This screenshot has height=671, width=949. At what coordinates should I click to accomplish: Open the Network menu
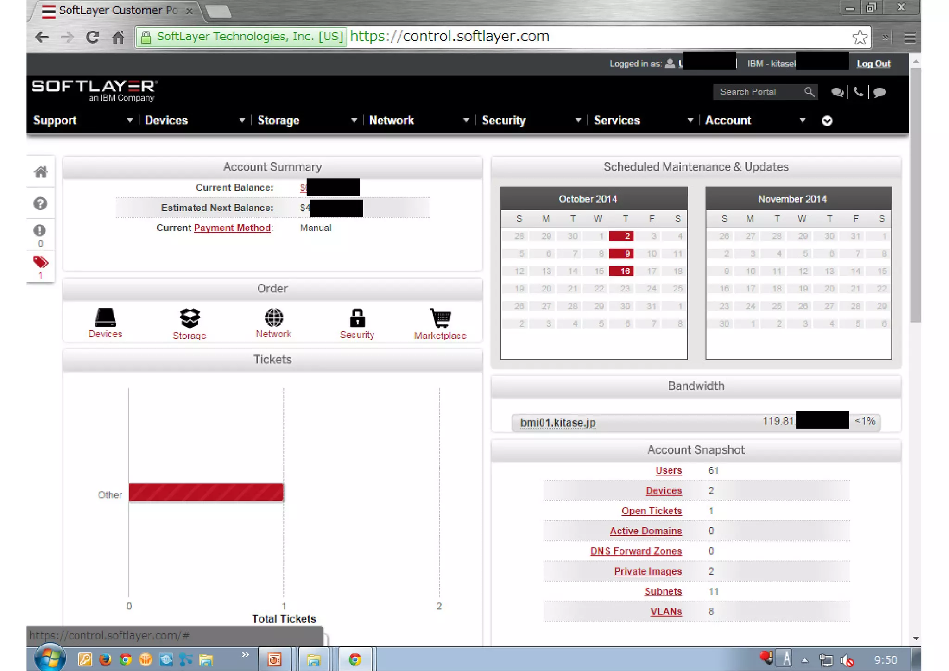pyautogui.click(x=392, y=120)
